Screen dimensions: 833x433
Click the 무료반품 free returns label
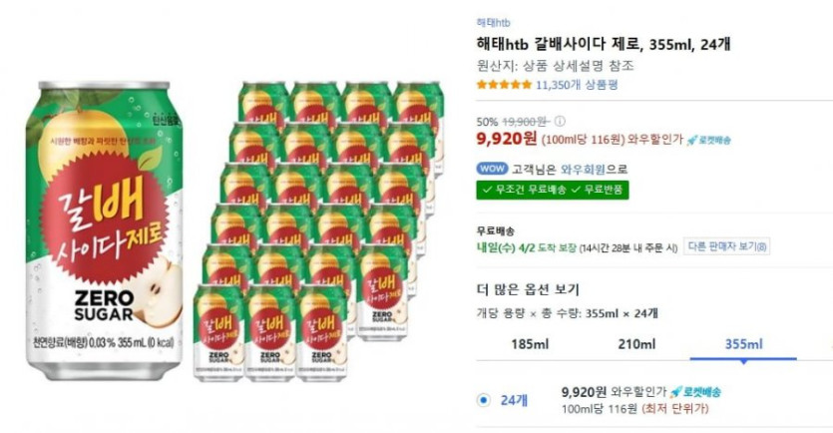point(600,189)
